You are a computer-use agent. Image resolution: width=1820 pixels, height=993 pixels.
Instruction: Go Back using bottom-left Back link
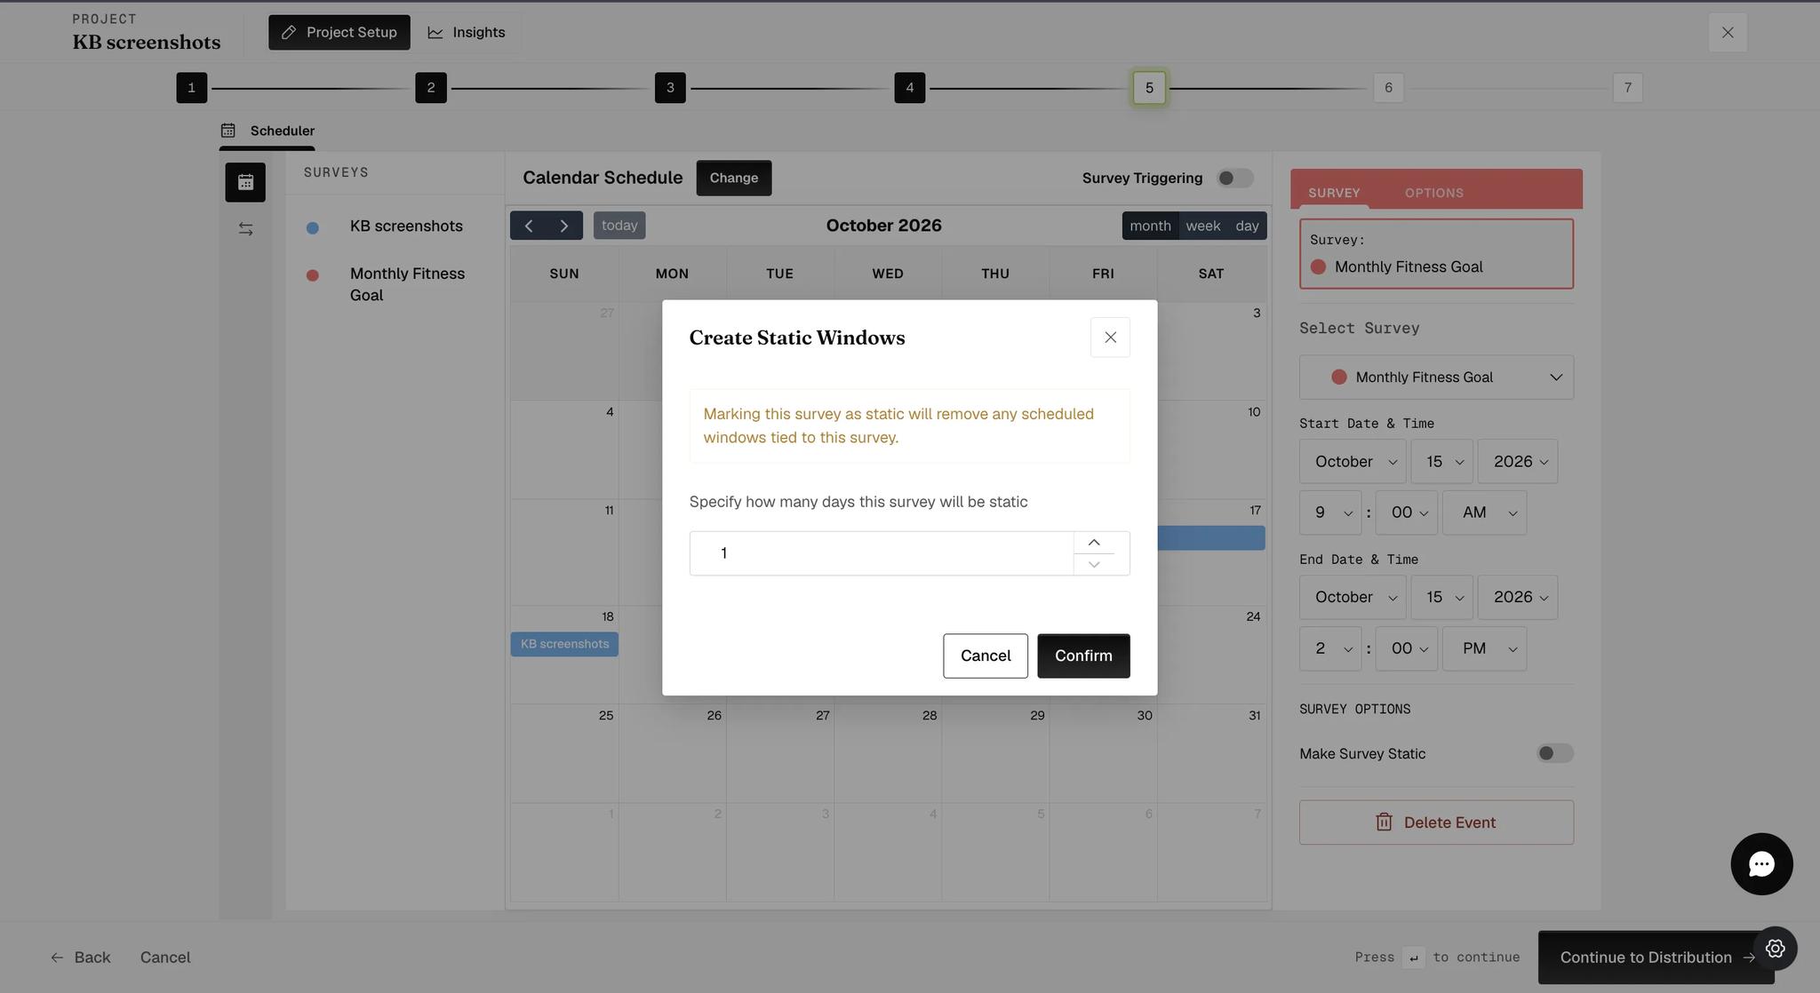tap(81, 957)
